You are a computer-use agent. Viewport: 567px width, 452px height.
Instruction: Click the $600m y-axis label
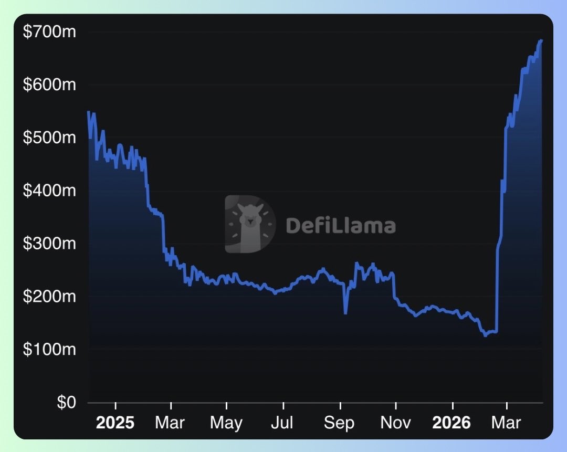(x=49, y=85)
